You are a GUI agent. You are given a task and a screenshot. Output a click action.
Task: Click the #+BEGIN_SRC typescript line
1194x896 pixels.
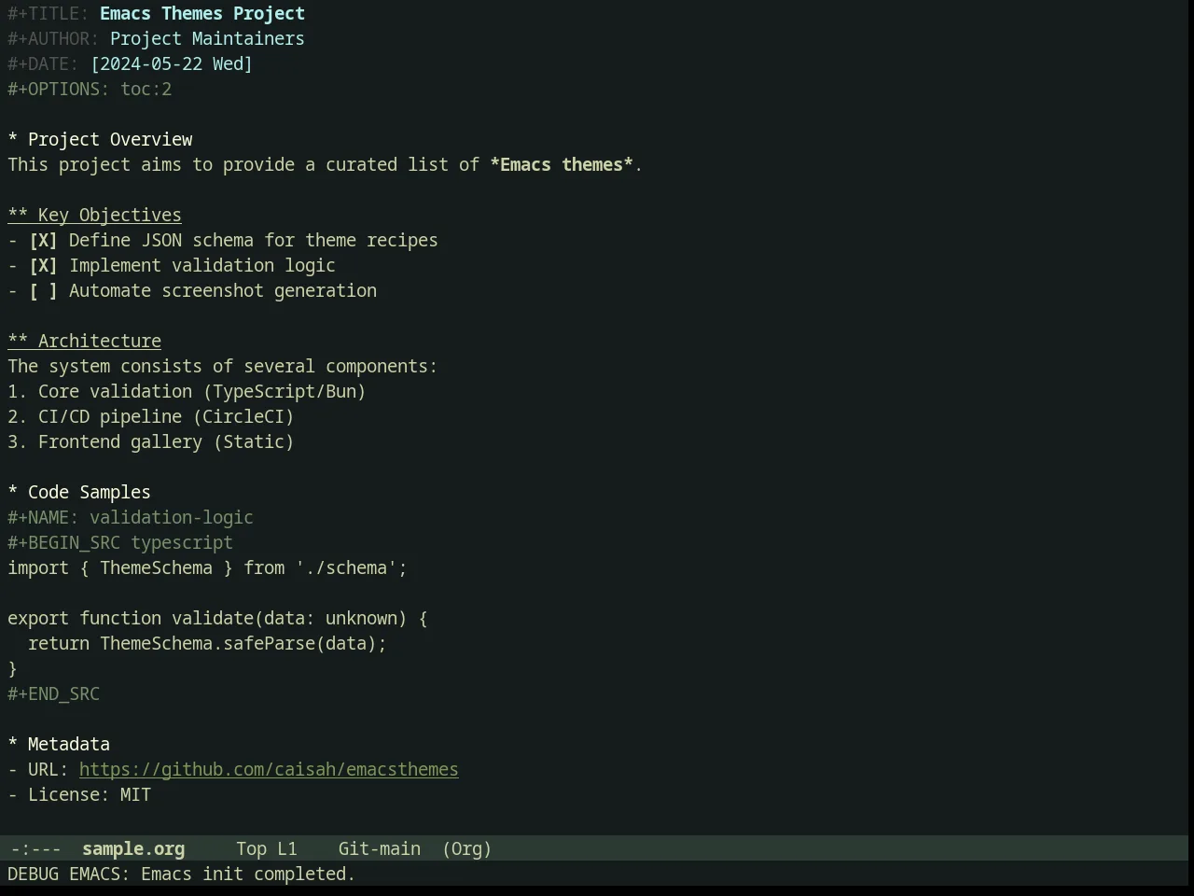[120, 543]
